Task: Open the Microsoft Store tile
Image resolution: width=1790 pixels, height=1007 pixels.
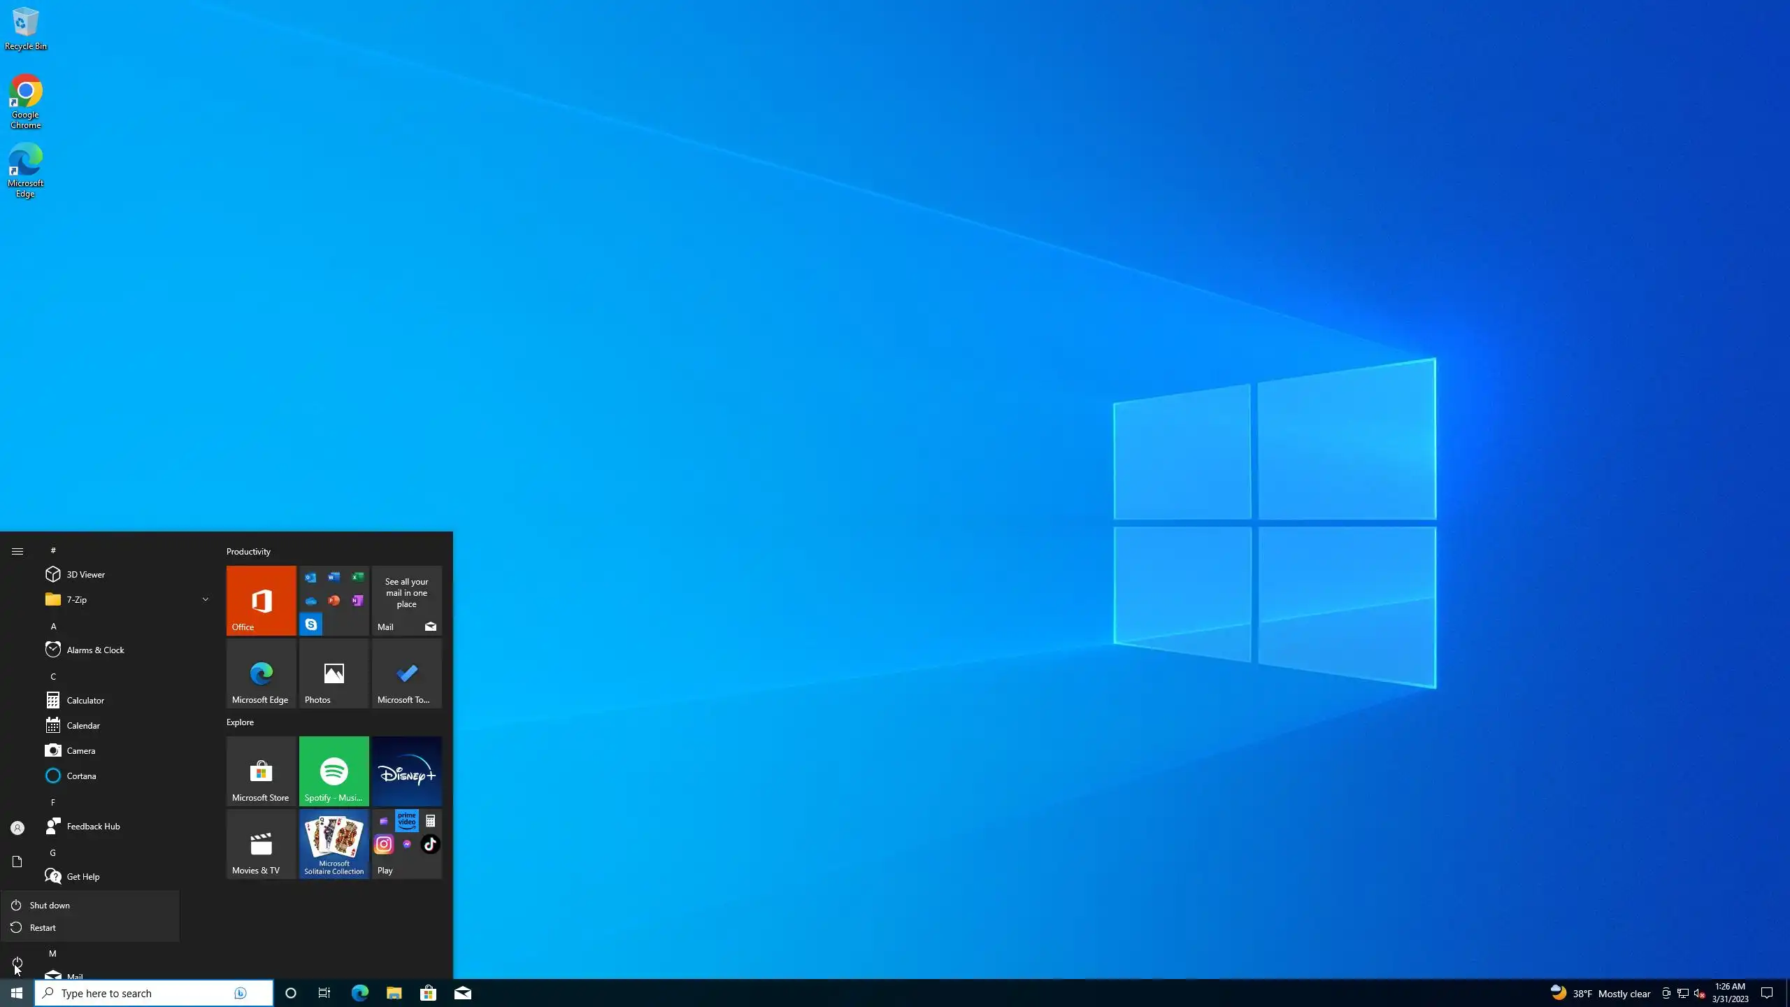Action: 261,771
